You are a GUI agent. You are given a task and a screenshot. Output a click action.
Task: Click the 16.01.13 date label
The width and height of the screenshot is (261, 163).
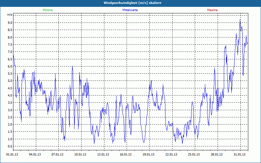click(x=126, y=155)
